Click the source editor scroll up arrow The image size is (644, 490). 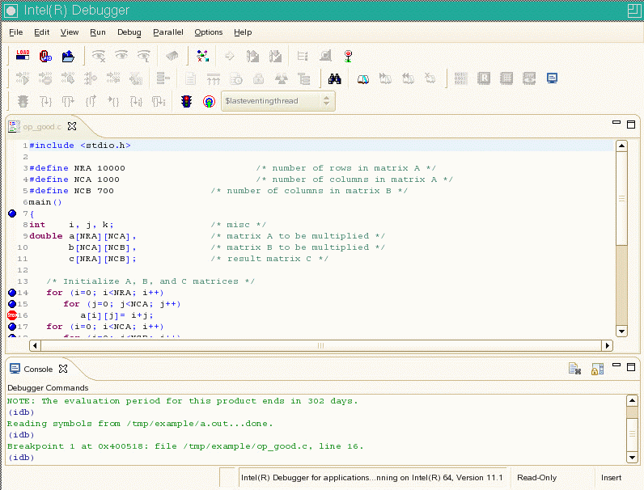pyautogui.click(x=622, y=146)
